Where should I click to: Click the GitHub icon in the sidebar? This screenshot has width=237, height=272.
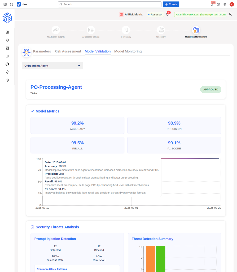7,64
